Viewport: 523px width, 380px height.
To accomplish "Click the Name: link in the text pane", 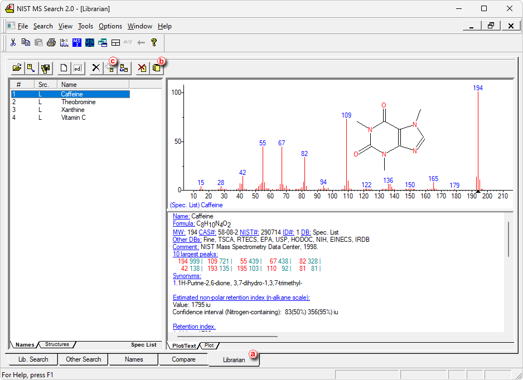I will coord(181,216).
